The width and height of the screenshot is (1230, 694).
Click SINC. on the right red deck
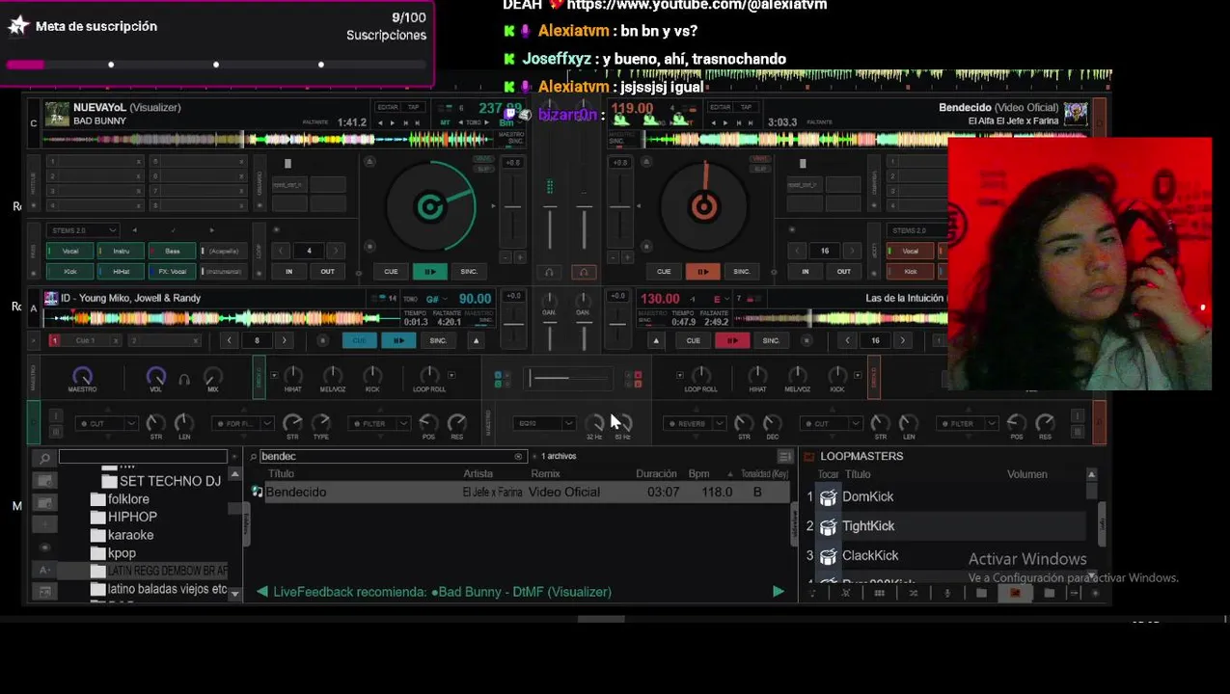click(x=741, y=272)
